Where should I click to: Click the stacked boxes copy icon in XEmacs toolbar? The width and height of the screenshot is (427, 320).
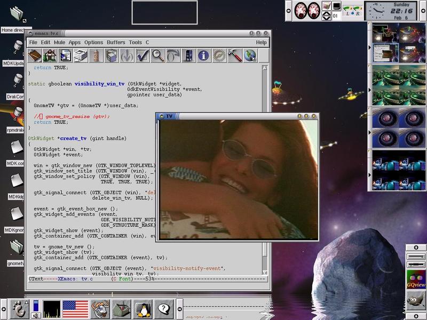point(112,55)
